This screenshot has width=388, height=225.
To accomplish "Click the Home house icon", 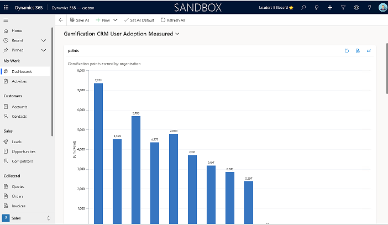I will 6,31.
